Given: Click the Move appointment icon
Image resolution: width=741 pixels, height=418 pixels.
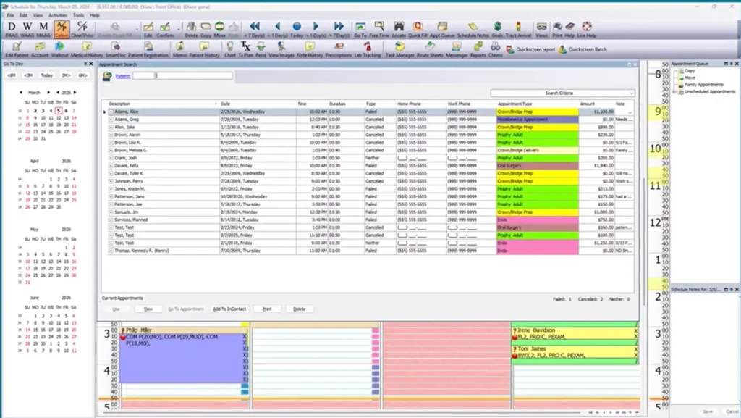Looking at the screenshot, I should (220, 29).
